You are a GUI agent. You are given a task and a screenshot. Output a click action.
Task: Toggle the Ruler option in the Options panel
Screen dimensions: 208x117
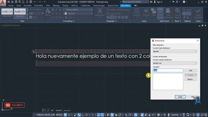pyautogui.click(x=187, y=13)
